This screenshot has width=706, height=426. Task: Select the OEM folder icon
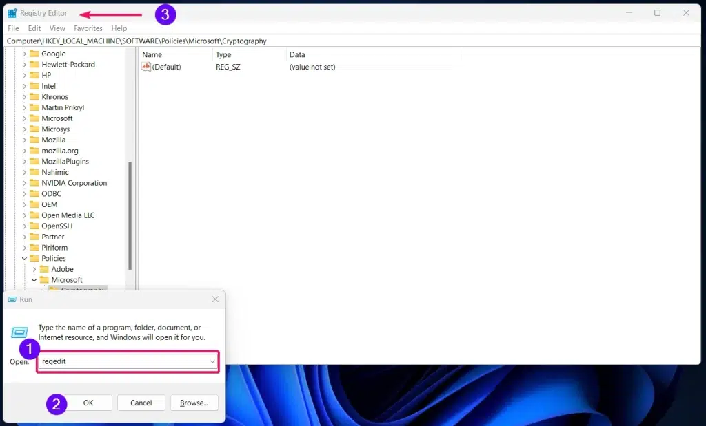pos(34,204)
